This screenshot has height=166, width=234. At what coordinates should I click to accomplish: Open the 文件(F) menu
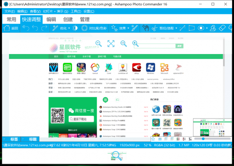coord(9,11)
